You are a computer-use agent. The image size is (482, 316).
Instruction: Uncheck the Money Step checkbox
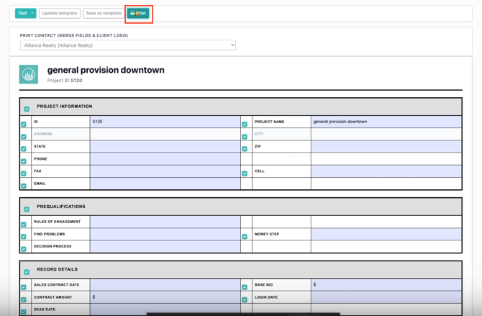[245, 237]
